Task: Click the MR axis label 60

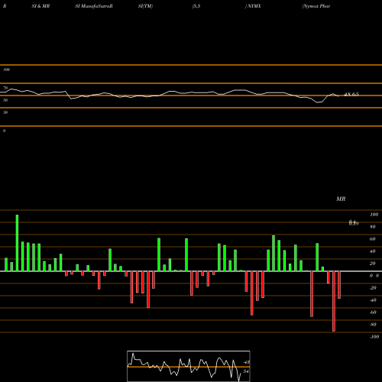Action: pos(372,239)
